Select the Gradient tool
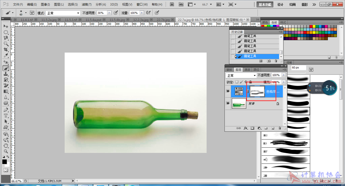Viewport: 345px width, 186px height. 6,91
